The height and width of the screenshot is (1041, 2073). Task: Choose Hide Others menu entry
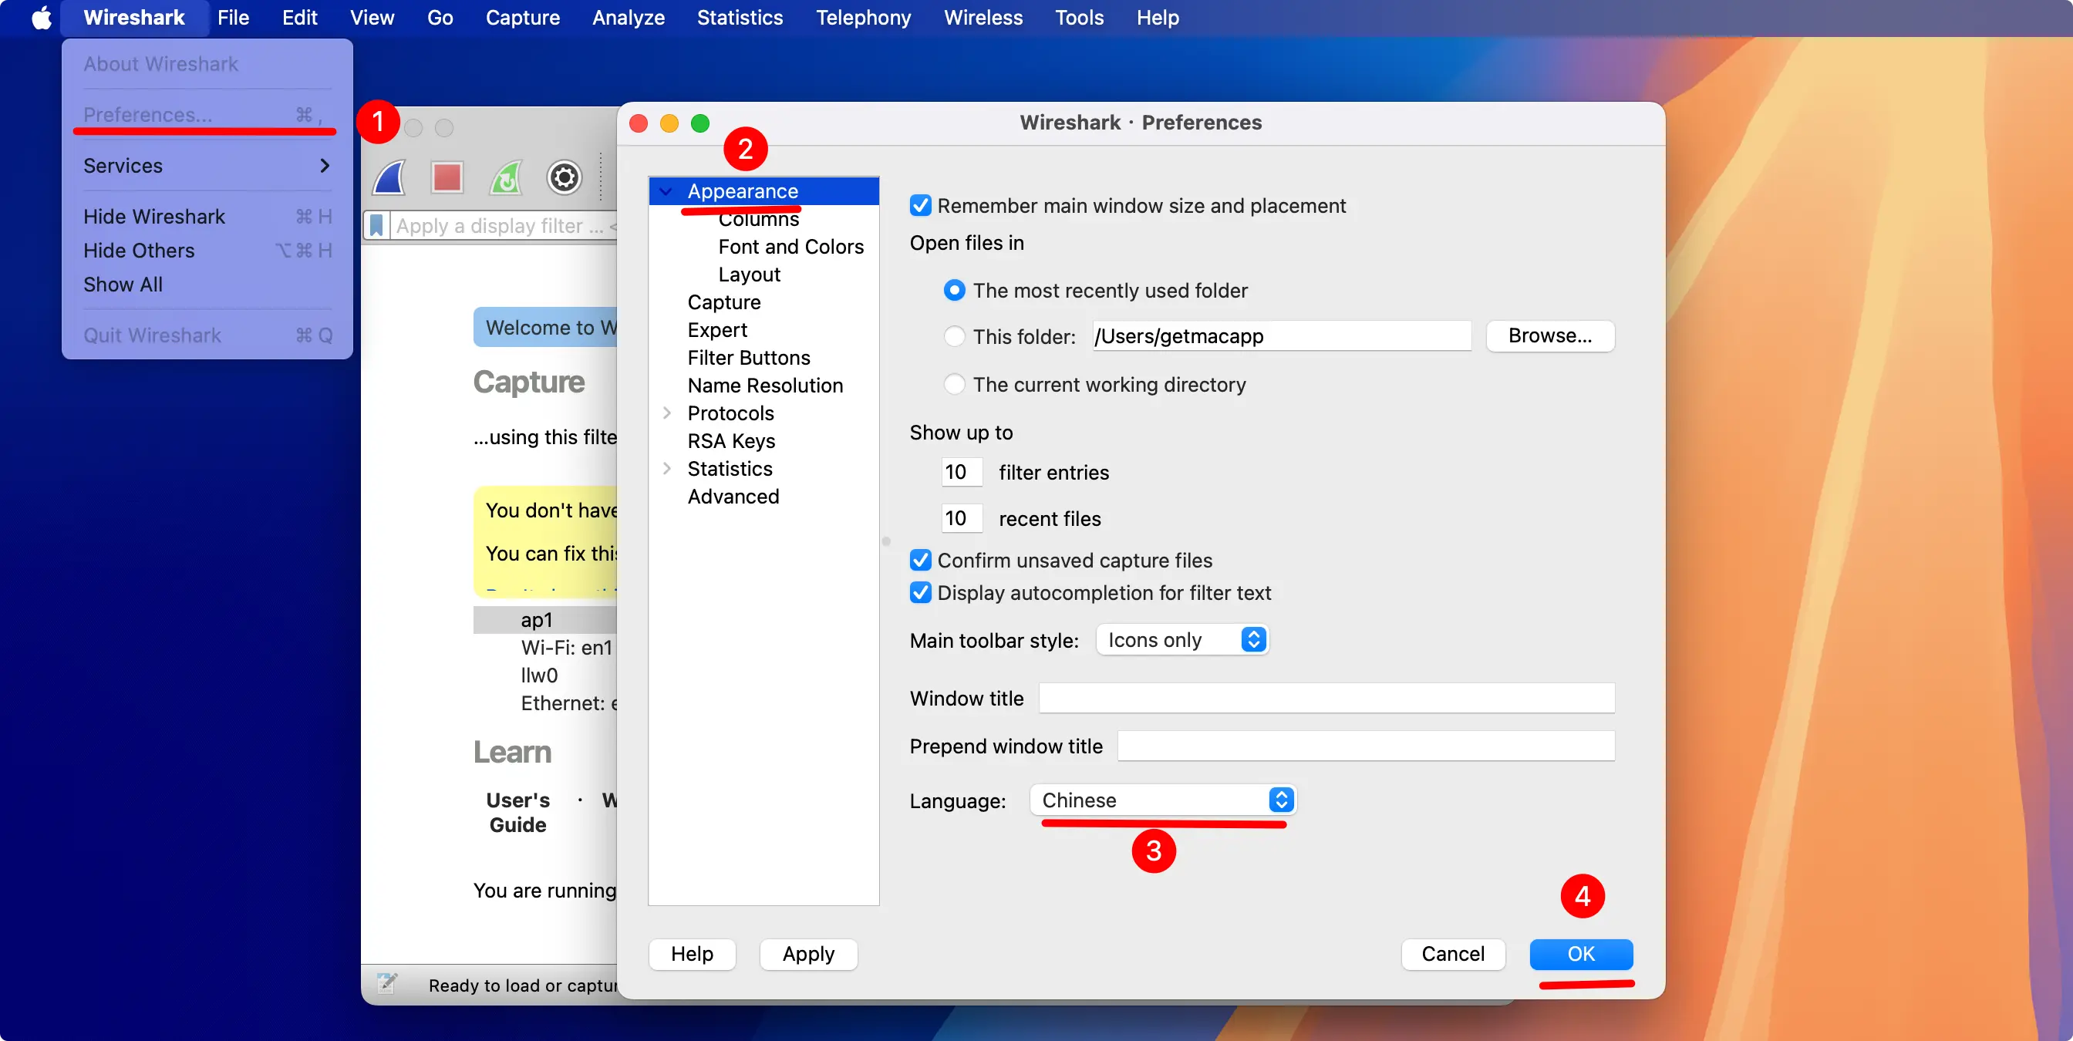click(x=207, y=251)
